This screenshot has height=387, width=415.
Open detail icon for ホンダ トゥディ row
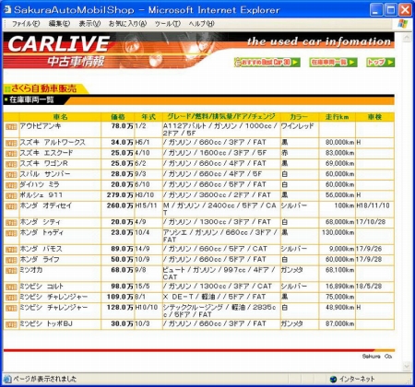point(11,233)
